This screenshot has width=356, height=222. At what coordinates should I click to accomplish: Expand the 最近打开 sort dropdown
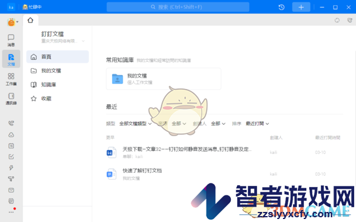[258, 124]
